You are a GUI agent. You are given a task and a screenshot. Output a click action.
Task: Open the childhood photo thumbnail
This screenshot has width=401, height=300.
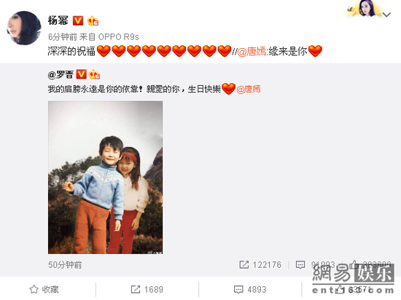click(106, 178)
